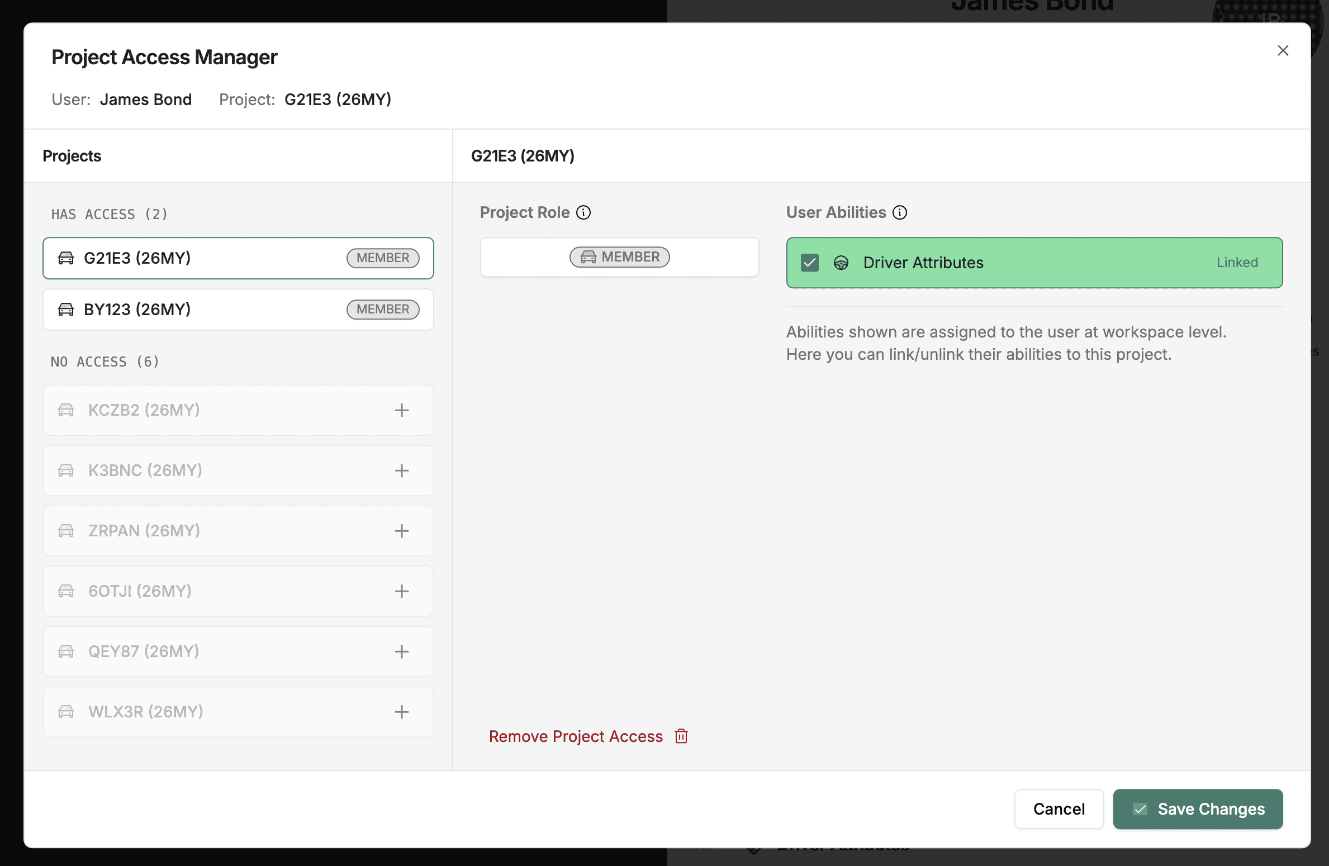This screenshot has width=1329, height=866.
Task: Click Save Changes button
Action: tap(1198, 809)
